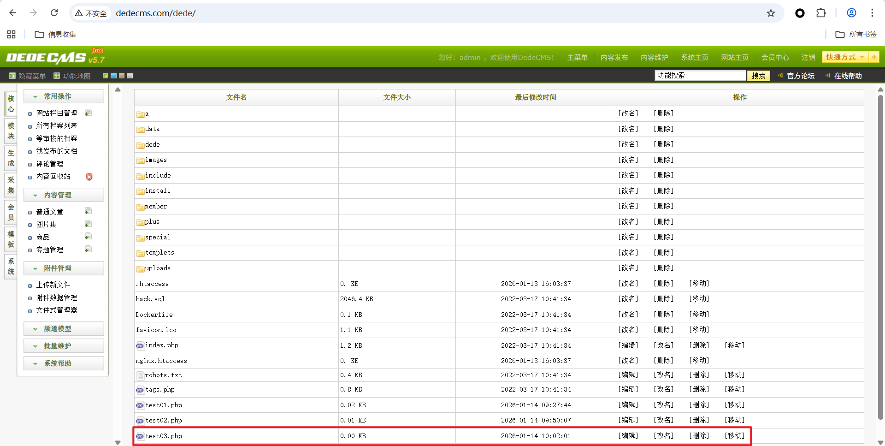Focus the 功能搜索 search field
The width and height of the screenshot is (885, 446).
700,76
